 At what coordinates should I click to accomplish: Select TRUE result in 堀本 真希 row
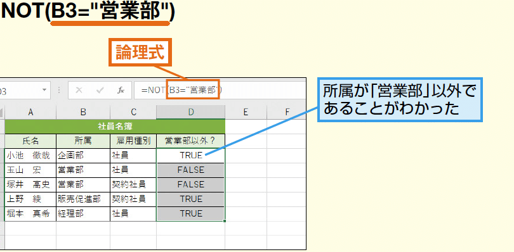click(191, 214)
